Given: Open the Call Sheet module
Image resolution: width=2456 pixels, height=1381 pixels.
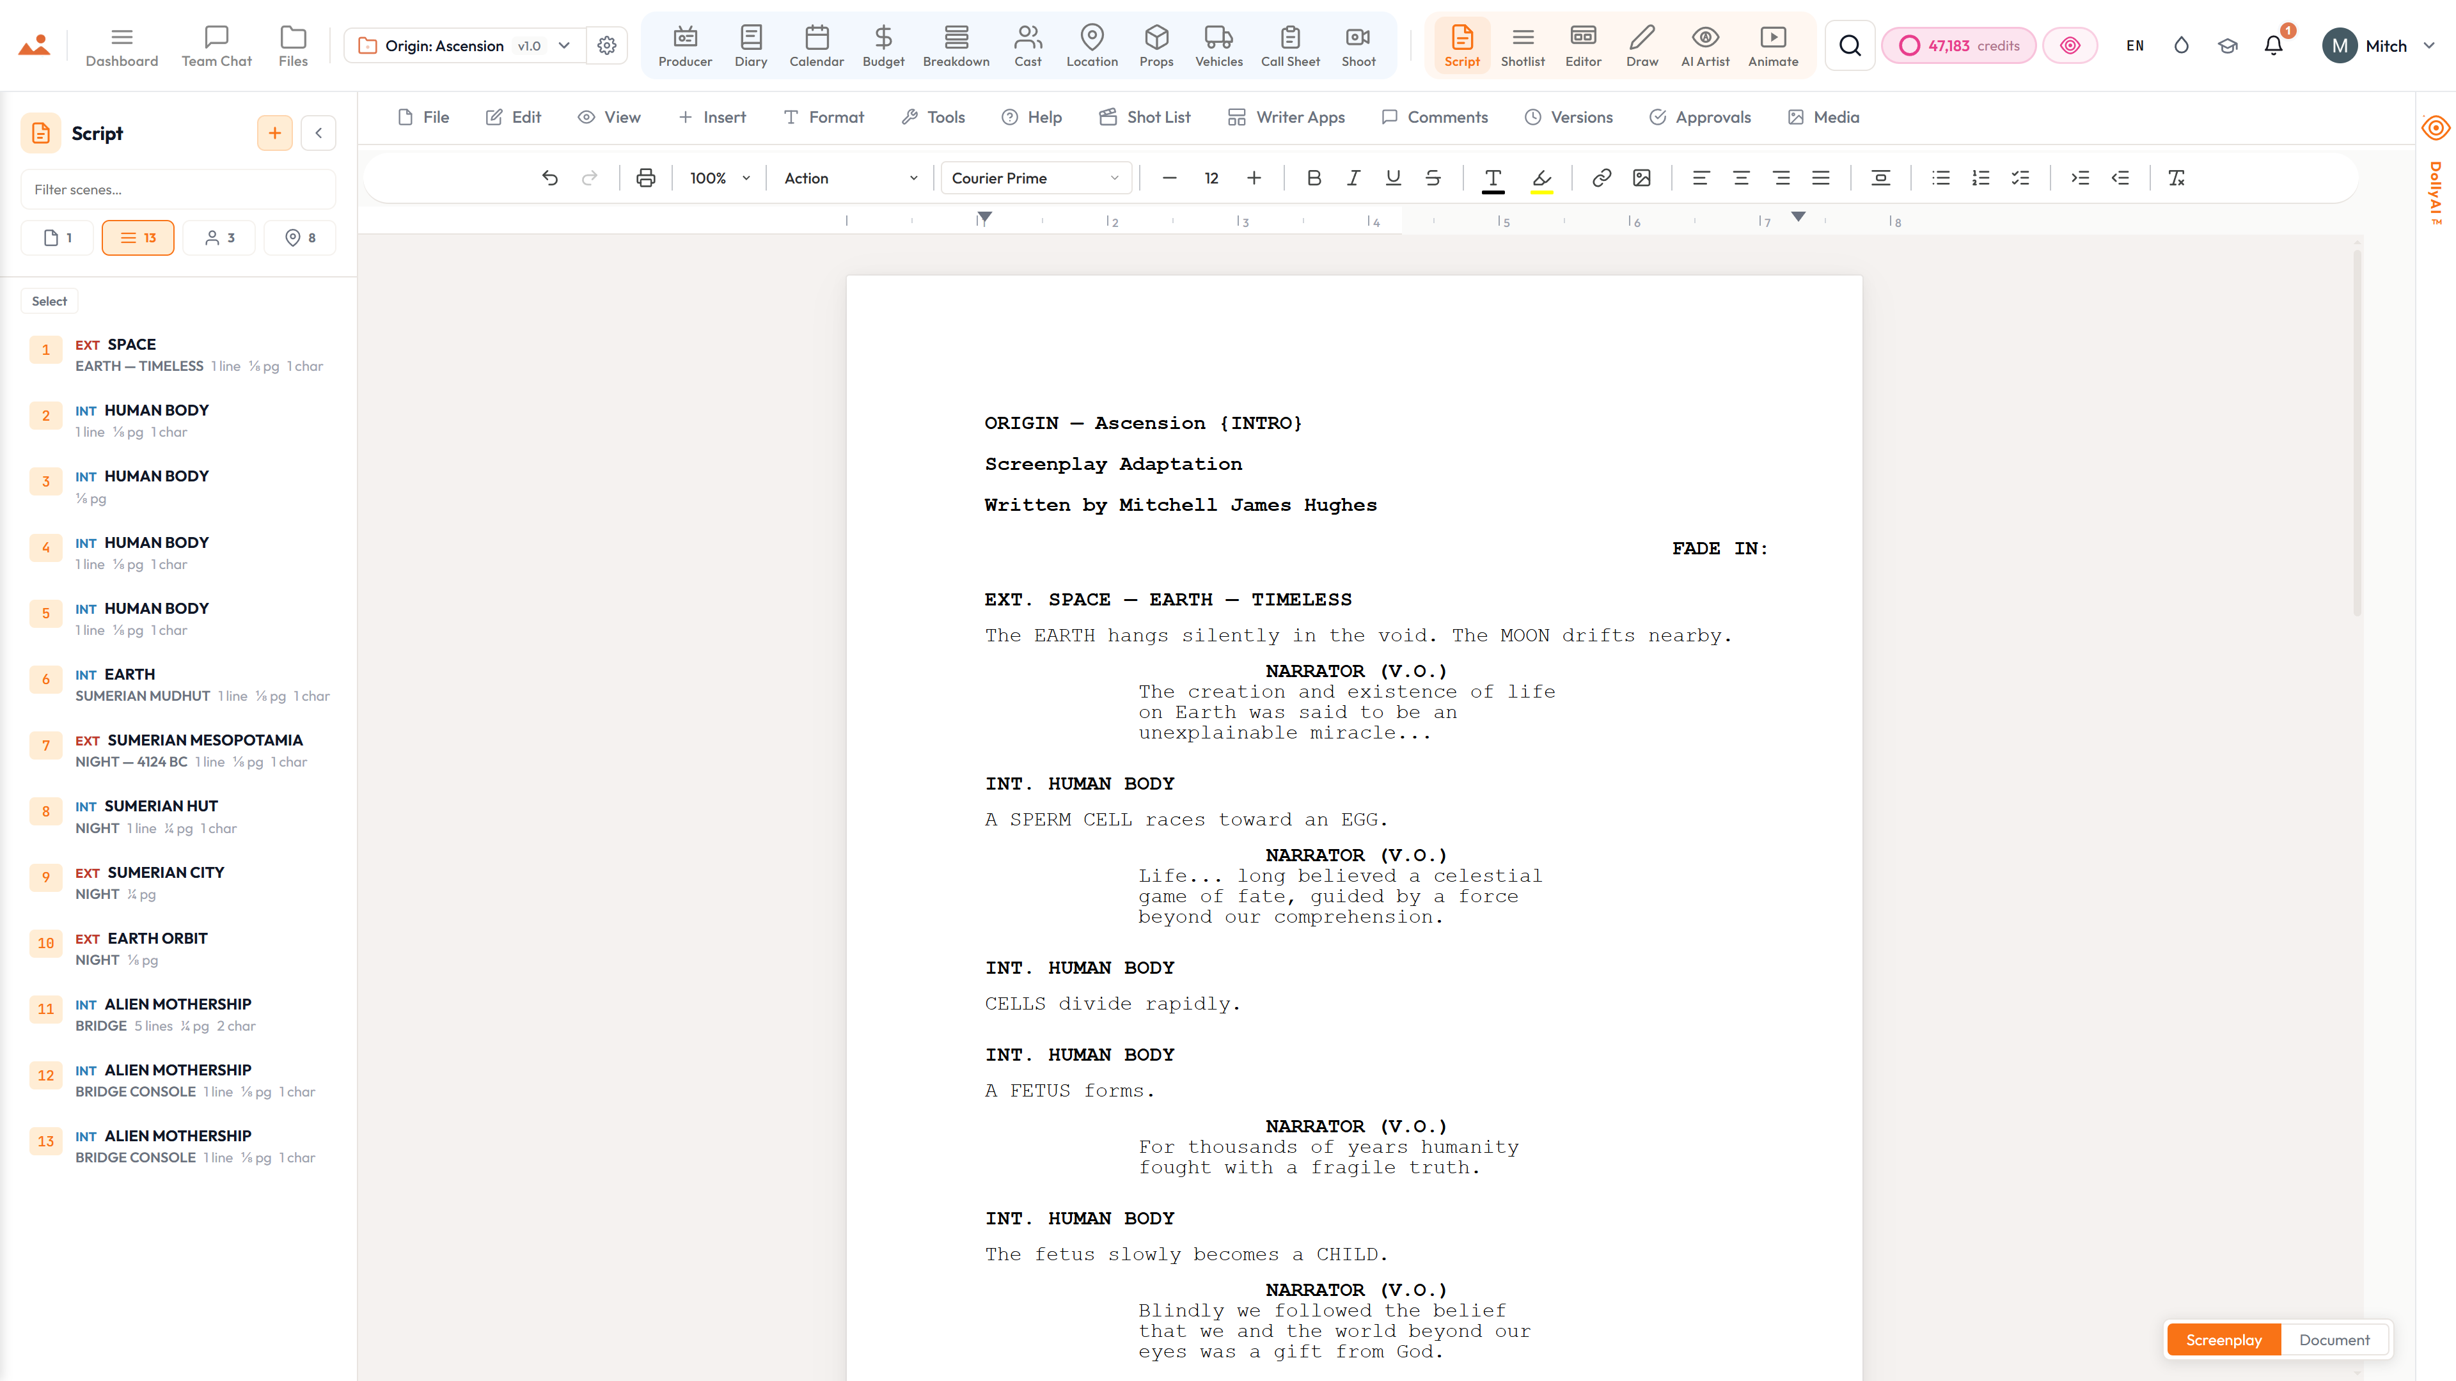Looking at the screenshot, I should tap(1290, 46).
